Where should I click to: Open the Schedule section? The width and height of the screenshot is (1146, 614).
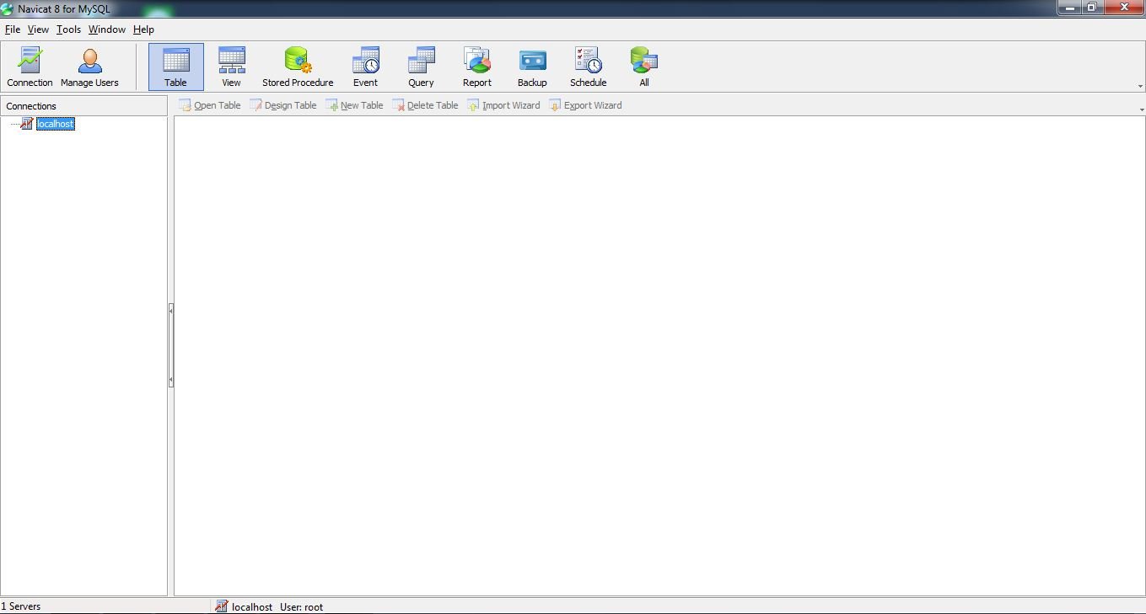click(588, 67)
